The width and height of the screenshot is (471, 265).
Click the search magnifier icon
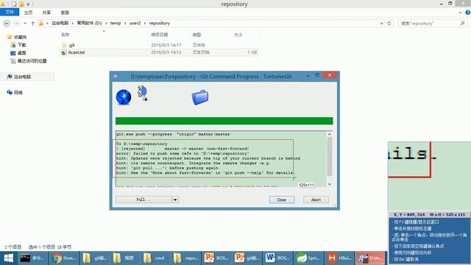tap(463, 23)
